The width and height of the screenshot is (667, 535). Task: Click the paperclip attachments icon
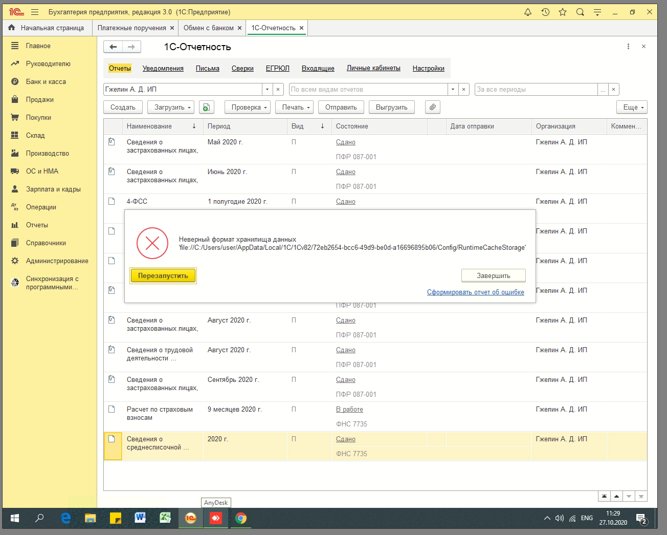(433, 107)
